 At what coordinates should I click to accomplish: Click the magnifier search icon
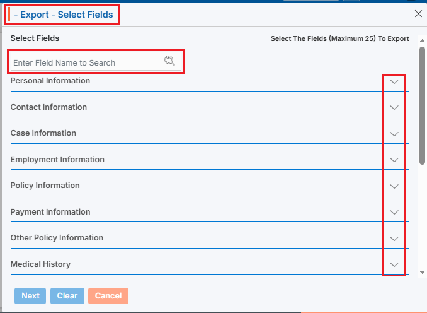click(x=169, y=61)
